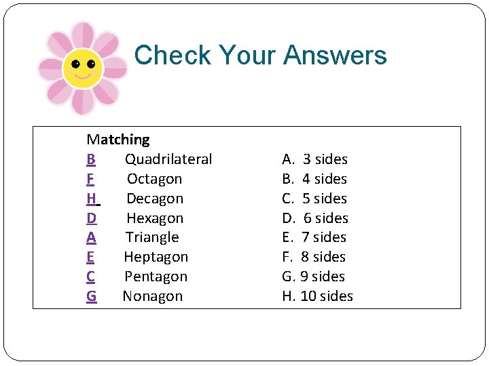Choose the "A. 3 sides" option

pyautogui.click(x=314, y=159)
